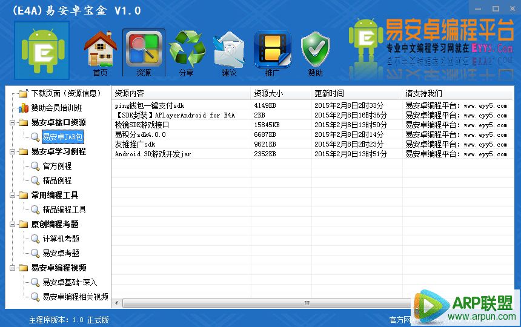Open 赞助会员培训班 chart icon item
521x327 pixels.
click(57, 108)
